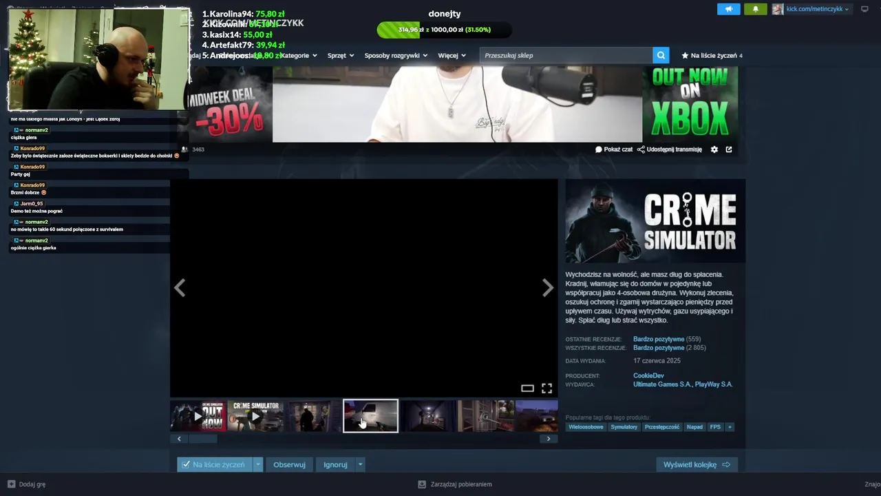Click the blue megaphone announcements button
The image size is (881, 496).
click(x=728, y=9)
